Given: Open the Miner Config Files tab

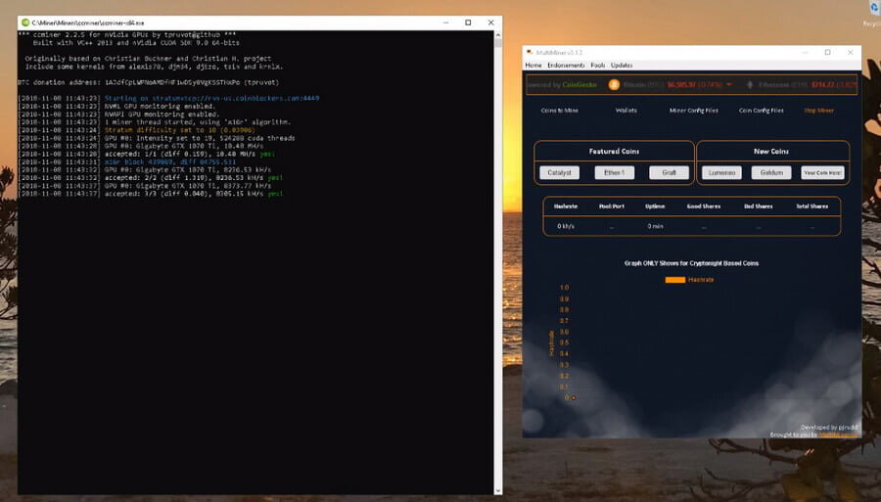Looking at the screenshot, I should pyautogui.click(x=693, y=111).
